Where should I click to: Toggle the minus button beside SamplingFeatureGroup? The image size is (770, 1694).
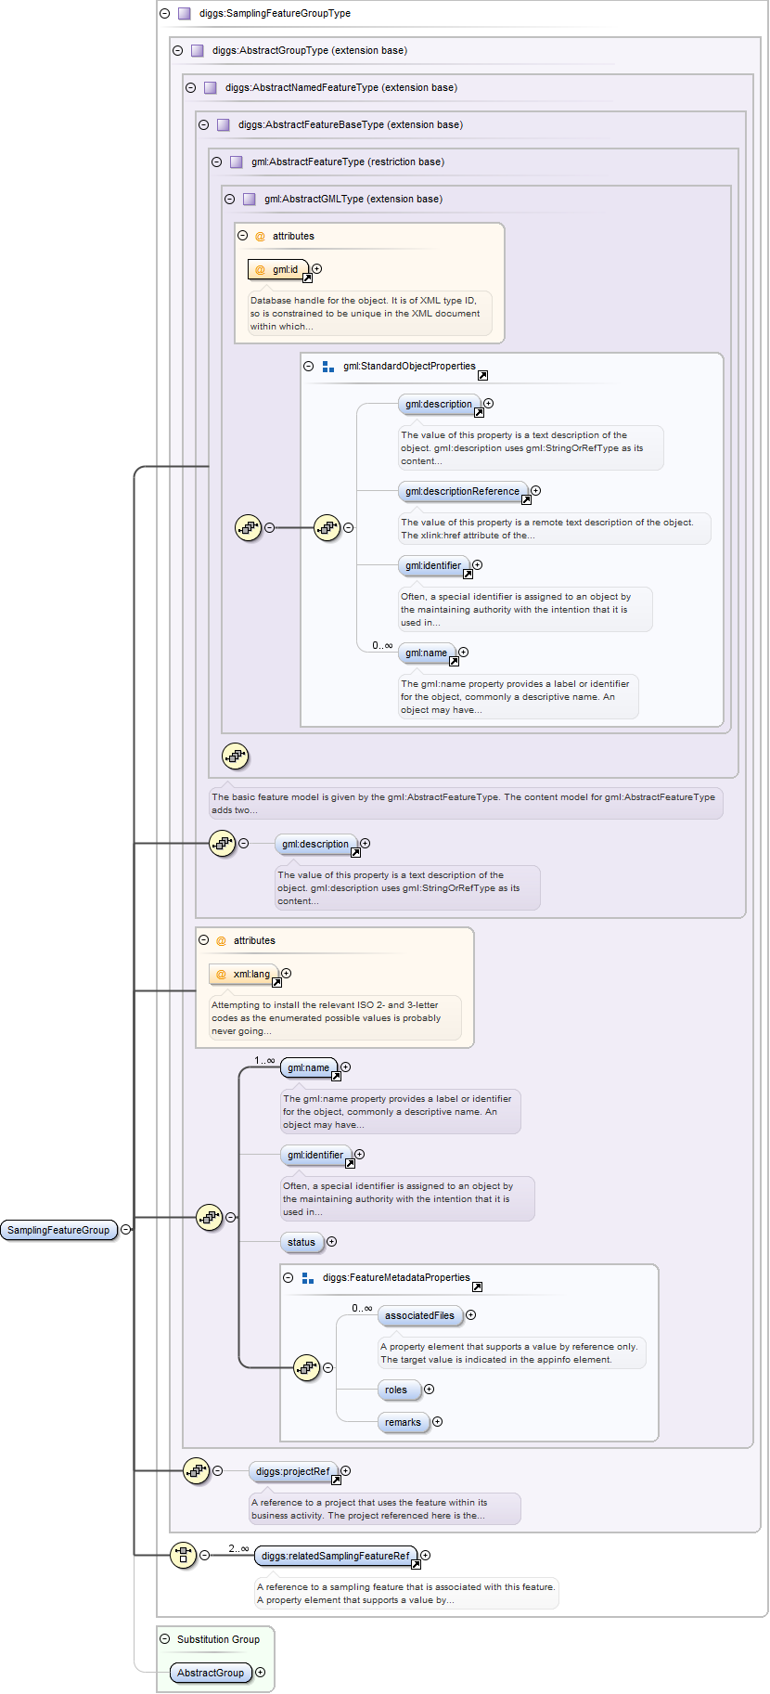pyautogui.click(x=125, y=1230)
